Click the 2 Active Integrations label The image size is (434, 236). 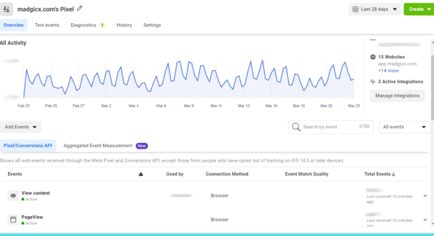click(x=401, y=82)
